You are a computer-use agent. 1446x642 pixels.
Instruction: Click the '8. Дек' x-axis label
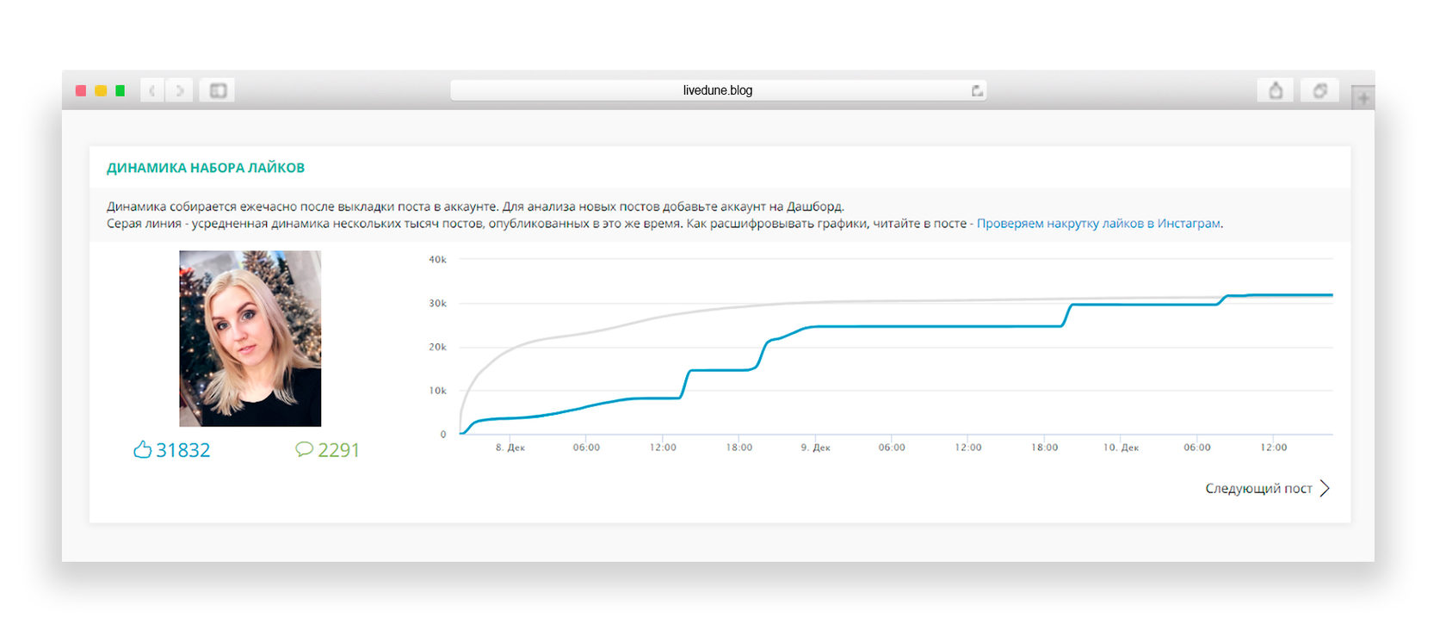coord(510,448)
